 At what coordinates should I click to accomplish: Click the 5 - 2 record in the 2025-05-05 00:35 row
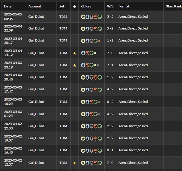click(x=110, y=17)
